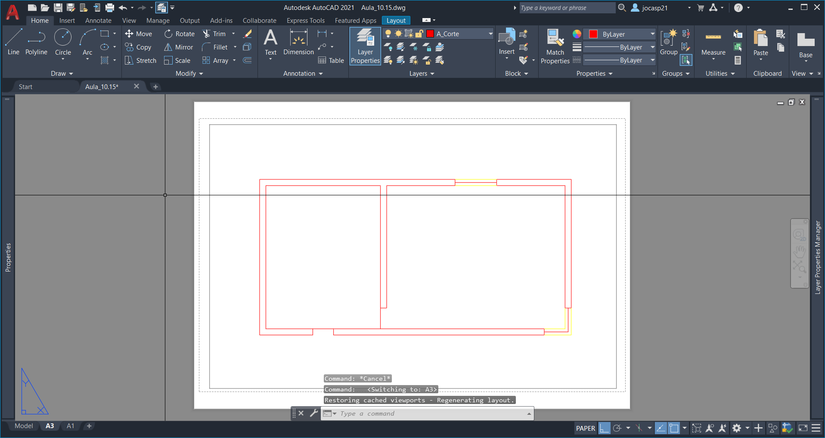The height and width of the screenshot is (438, 825).
Task: Open the Output ribbon tab
Action: tap(189, 20)
